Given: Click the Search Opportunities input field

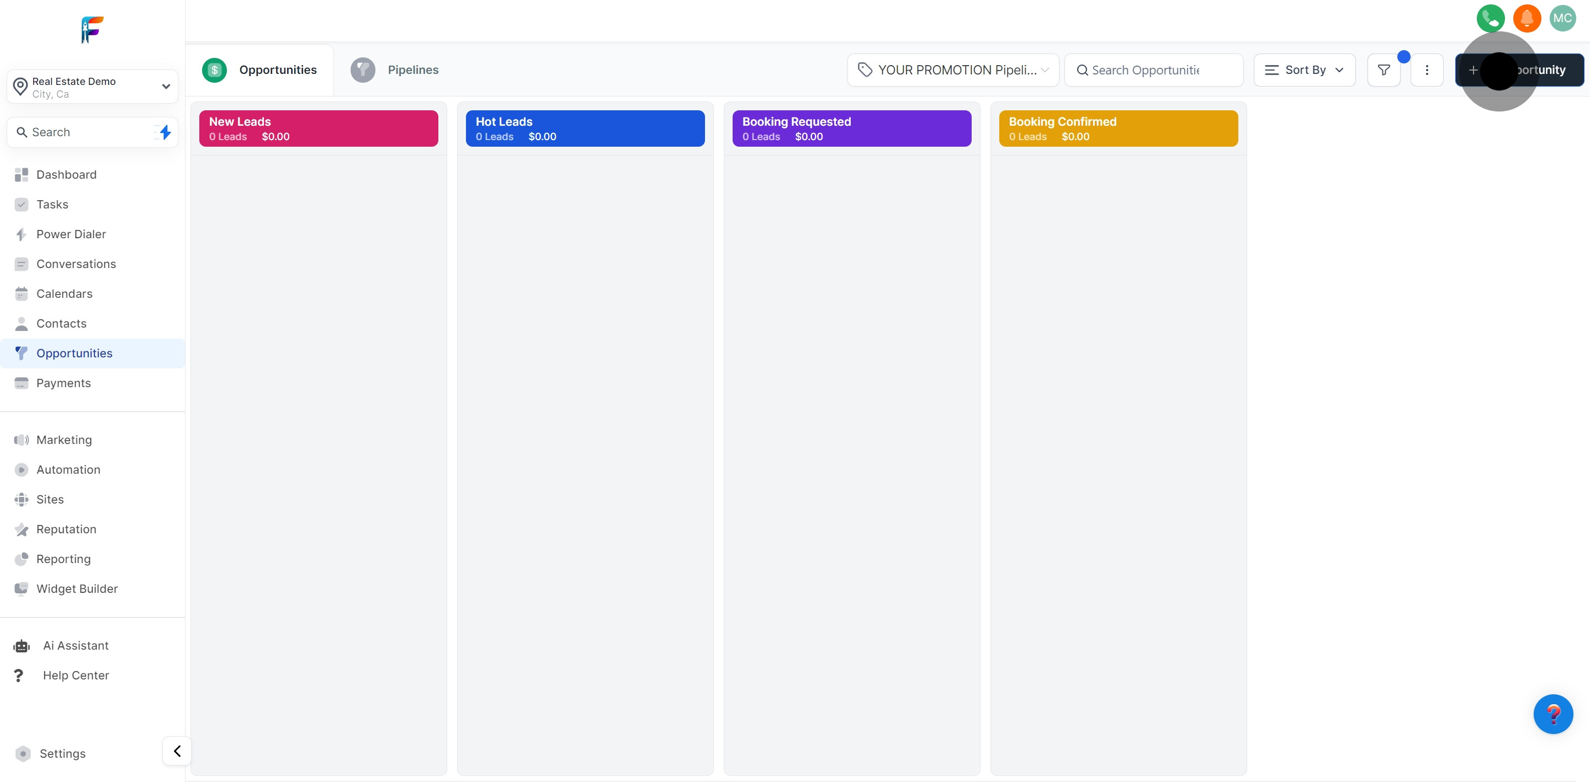Looking at the screenshot, I should point(1153,70).
